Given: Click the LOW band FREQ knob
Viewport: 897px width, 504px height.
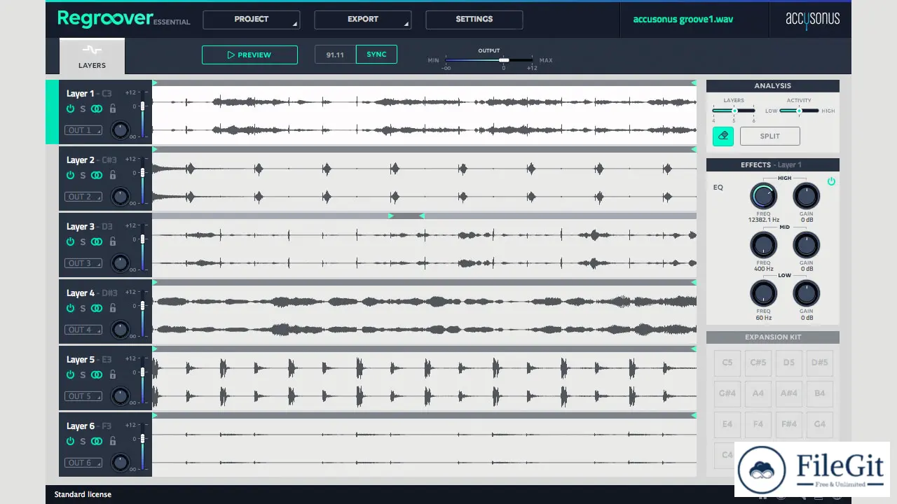Looking at the screenshot, I should [x=763, y=293].
